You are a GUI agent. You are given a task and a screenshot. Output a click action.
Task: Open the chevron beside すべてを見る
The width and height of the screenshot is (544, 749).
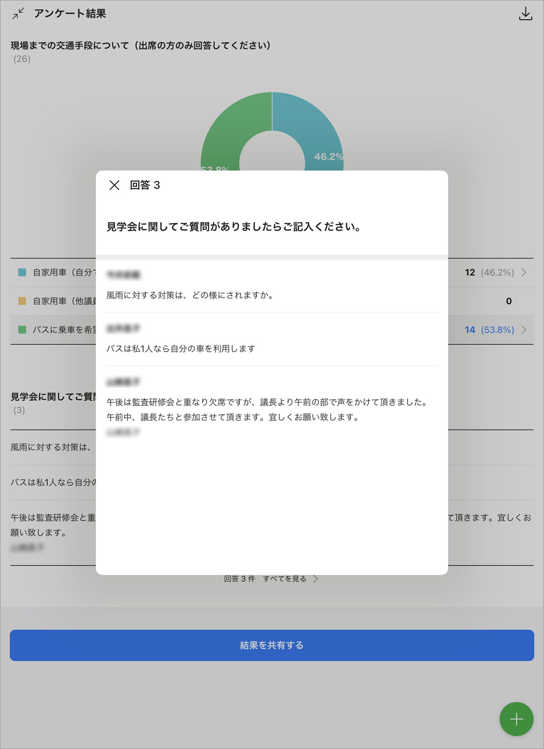coord(315,579)
